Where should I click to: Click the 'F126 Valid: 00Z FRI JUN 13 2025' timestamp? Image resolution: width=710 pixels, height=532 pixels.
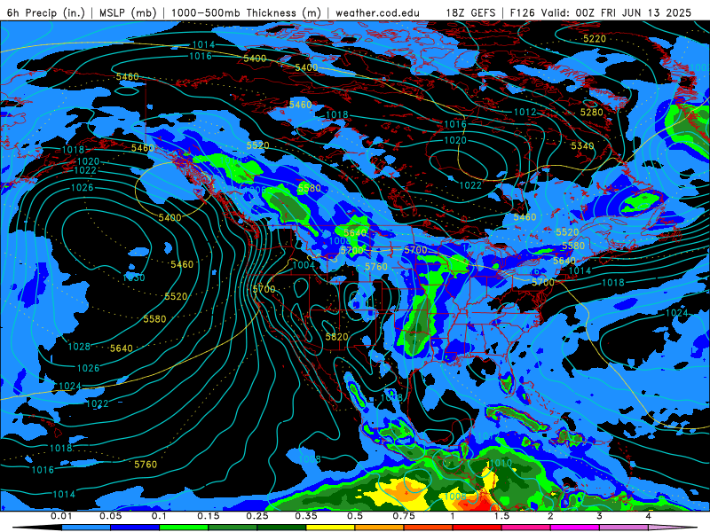click(x=601, y=12)
